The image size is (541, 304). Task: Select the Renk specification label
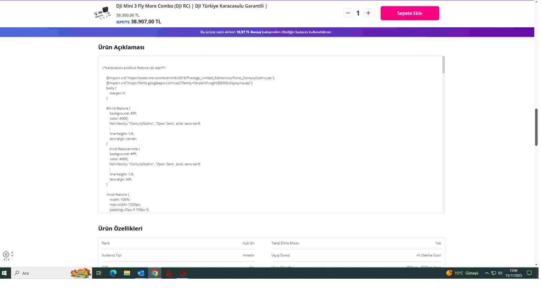(x=106, y=244)
